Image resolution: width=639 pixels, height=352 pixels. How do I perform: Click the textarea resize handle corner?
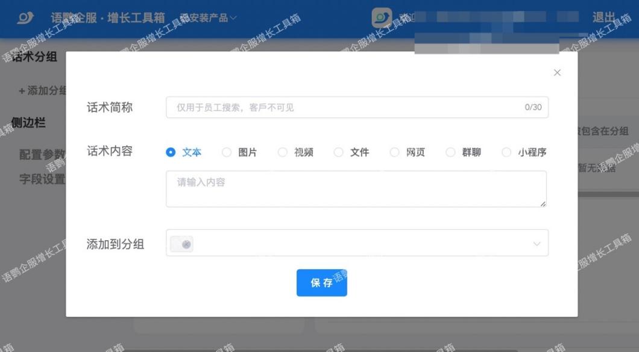543,204
